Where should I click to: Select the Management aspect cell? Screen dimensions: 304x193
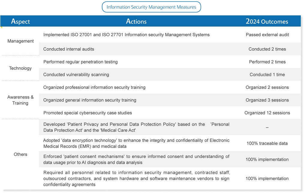click(20, 41)
